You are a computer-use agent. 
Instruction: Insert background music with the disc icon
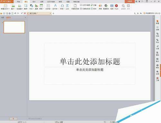(x=106, y=6)
